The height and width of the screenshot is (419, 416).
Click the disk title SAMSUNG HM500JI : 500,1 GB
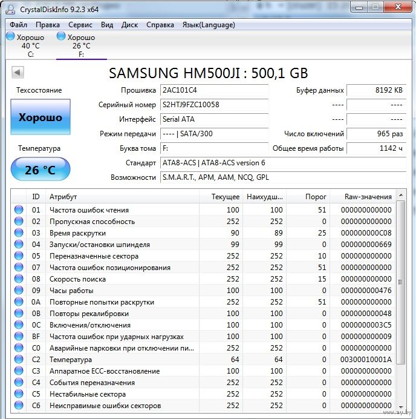209,73
